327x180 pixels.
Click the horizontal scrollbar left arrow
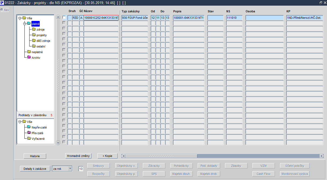(x=123, y=156)
